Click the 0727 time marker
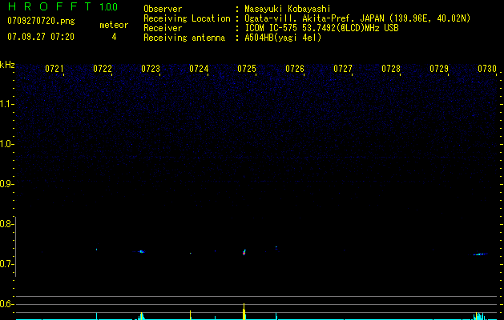 pyautogui.click(x=343, y=69)
